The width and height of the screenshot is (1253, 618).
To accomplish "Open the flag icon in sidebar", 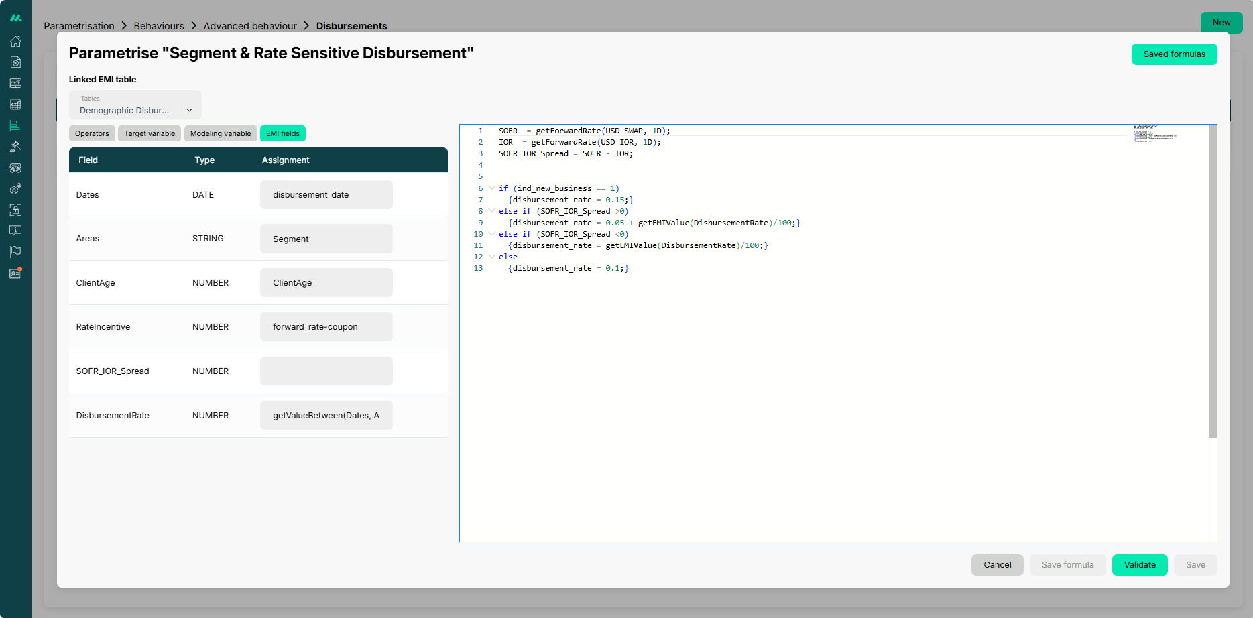I will (x=15, y=252).
